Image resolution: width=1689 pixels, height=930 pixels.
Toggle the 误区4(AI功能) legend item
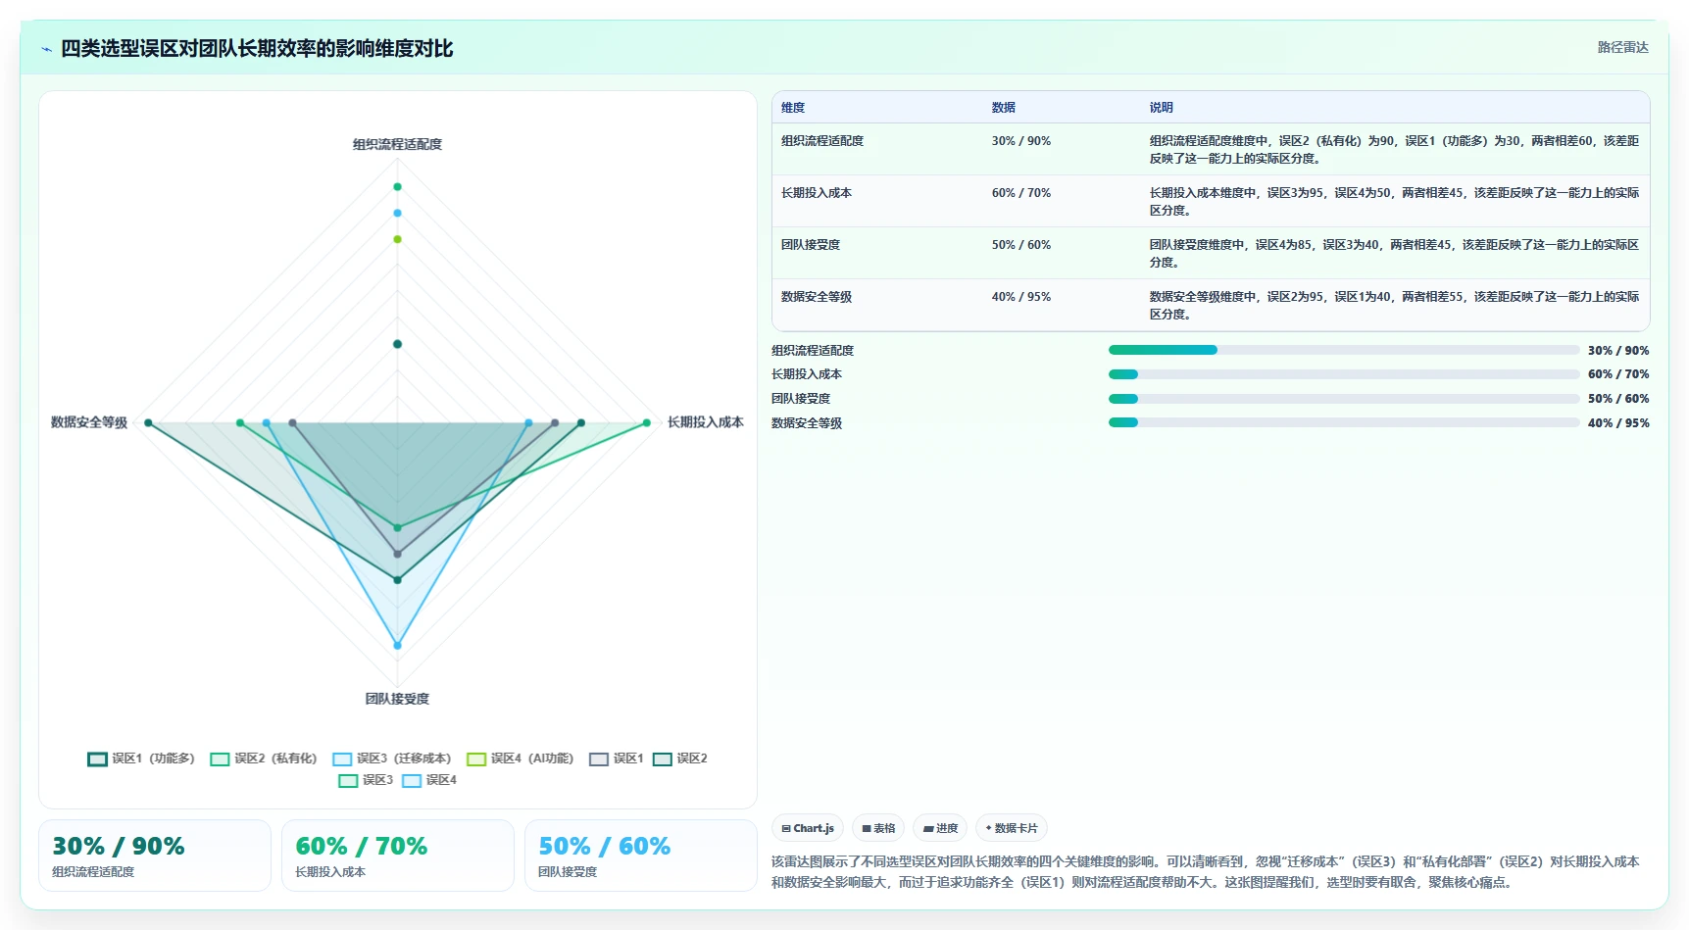[x=521, y=759]
